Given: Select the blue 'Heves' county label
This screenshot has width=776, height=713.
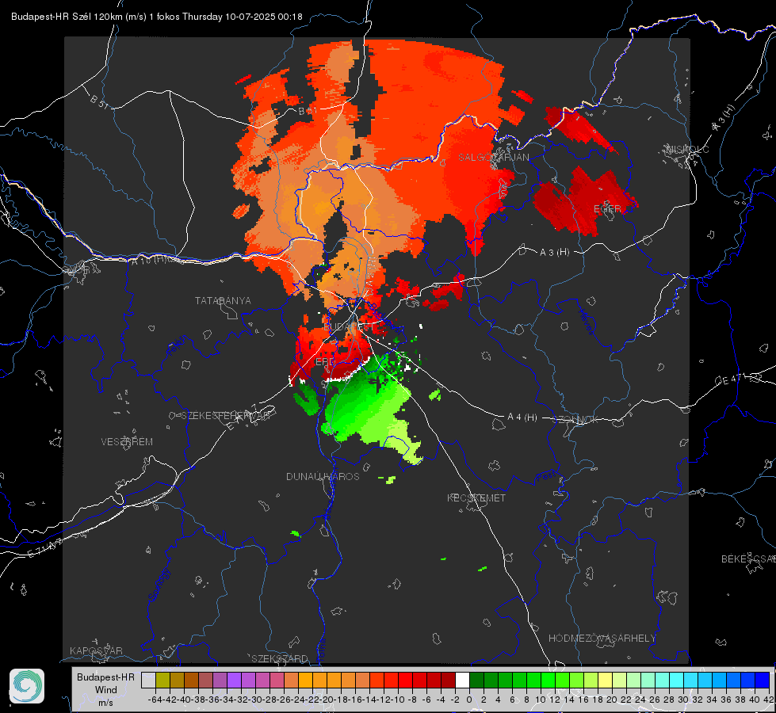Looking at the screenshot, I should point(586,322).
